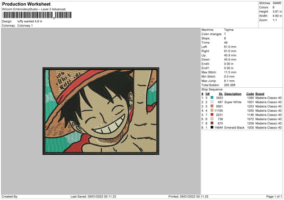The width and height of the screenshot is (284, 200).
Task: Click the Up value 45.9 mm
Action: (230, 55)
